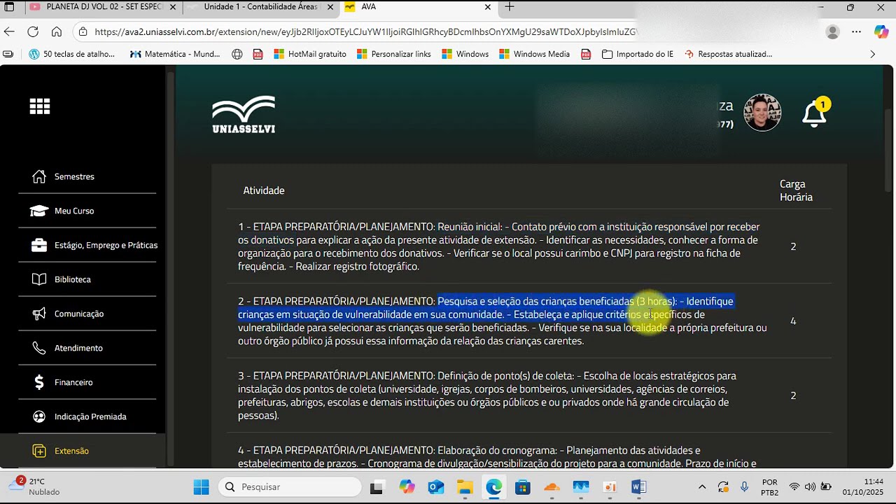This screenshot has height=504, width=896.
Task: Click the Carga Horária column header
Action: tap(796, 190)
